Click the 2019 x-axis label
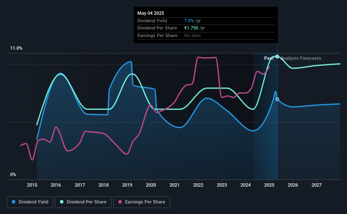The image size is (347, 214). point(127,185)
